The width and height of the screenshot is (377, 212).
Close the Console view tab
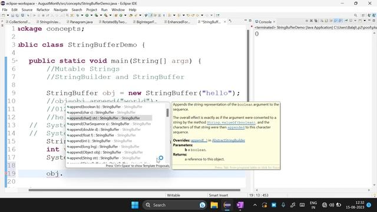[x=274, y=22]
